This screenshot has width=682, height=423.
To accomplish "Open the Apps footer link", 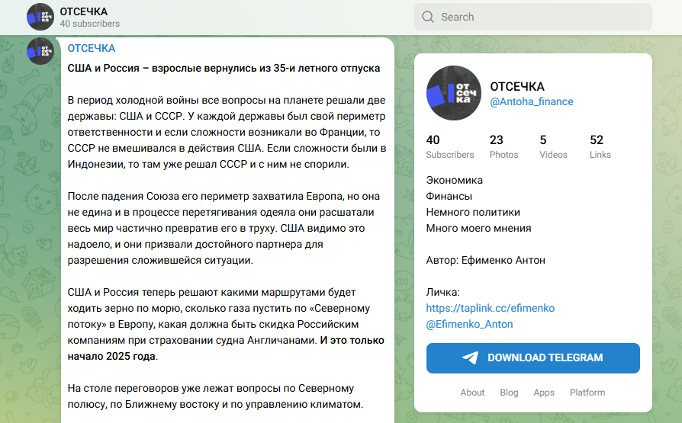I will [544, 393].
